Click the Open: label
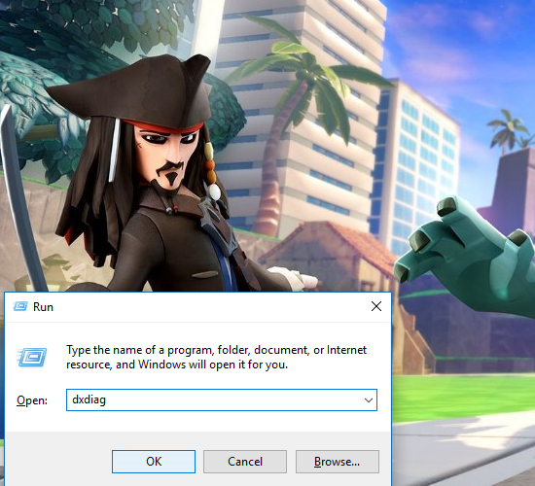 tap(32, 400)
